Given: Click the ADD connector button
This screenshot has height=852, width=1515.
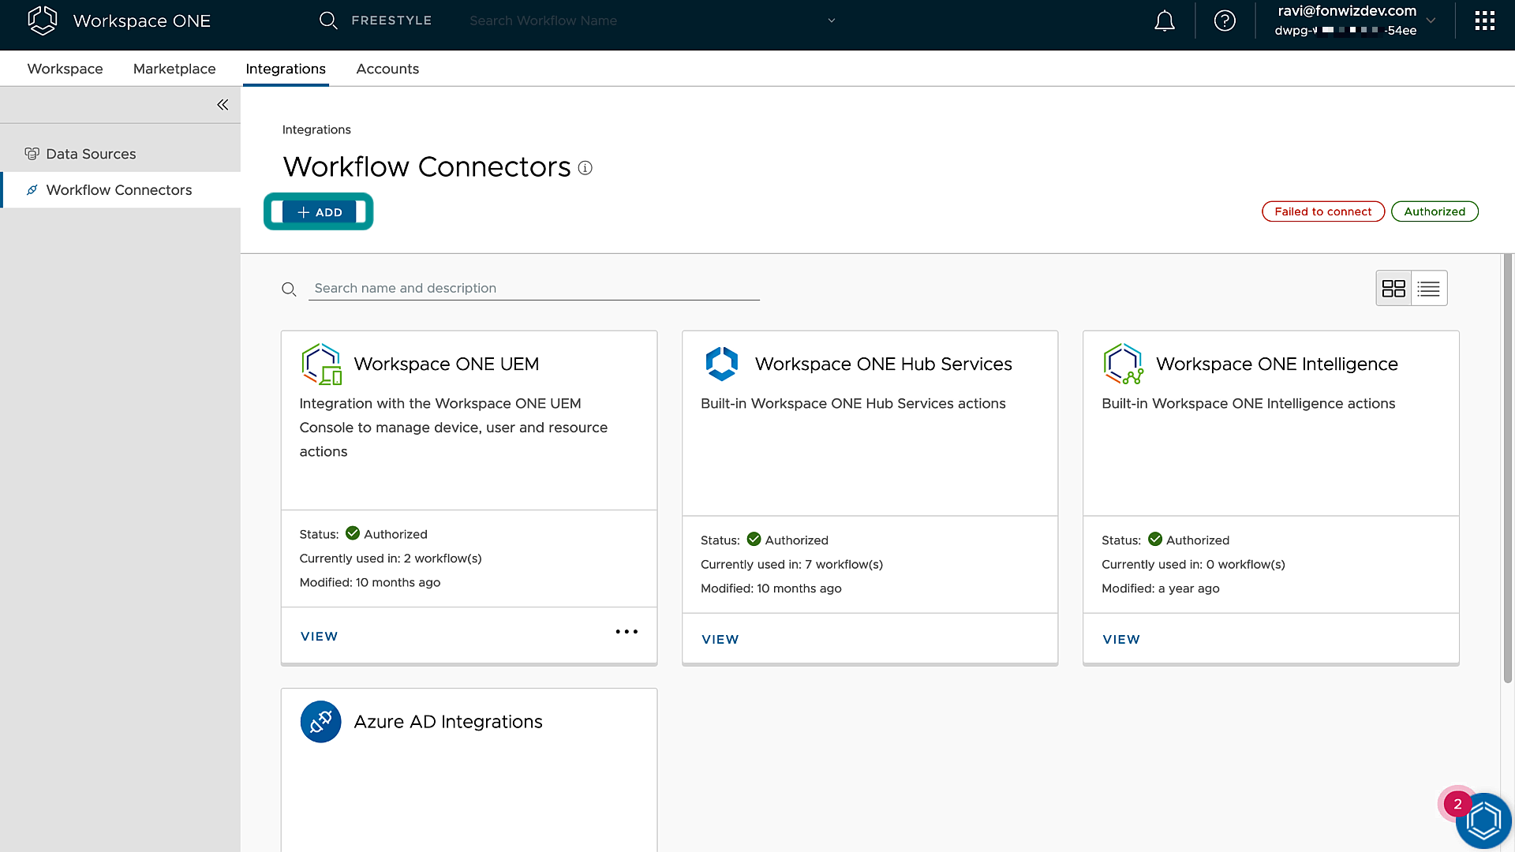Looking at the screenshot, I should (319, 212).
